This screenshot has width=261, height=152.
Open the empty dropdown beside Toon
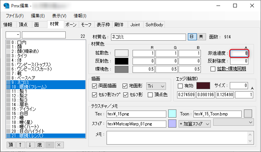tap(234, 122)
